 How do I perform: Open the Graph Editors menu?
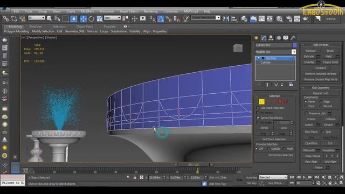129,11
